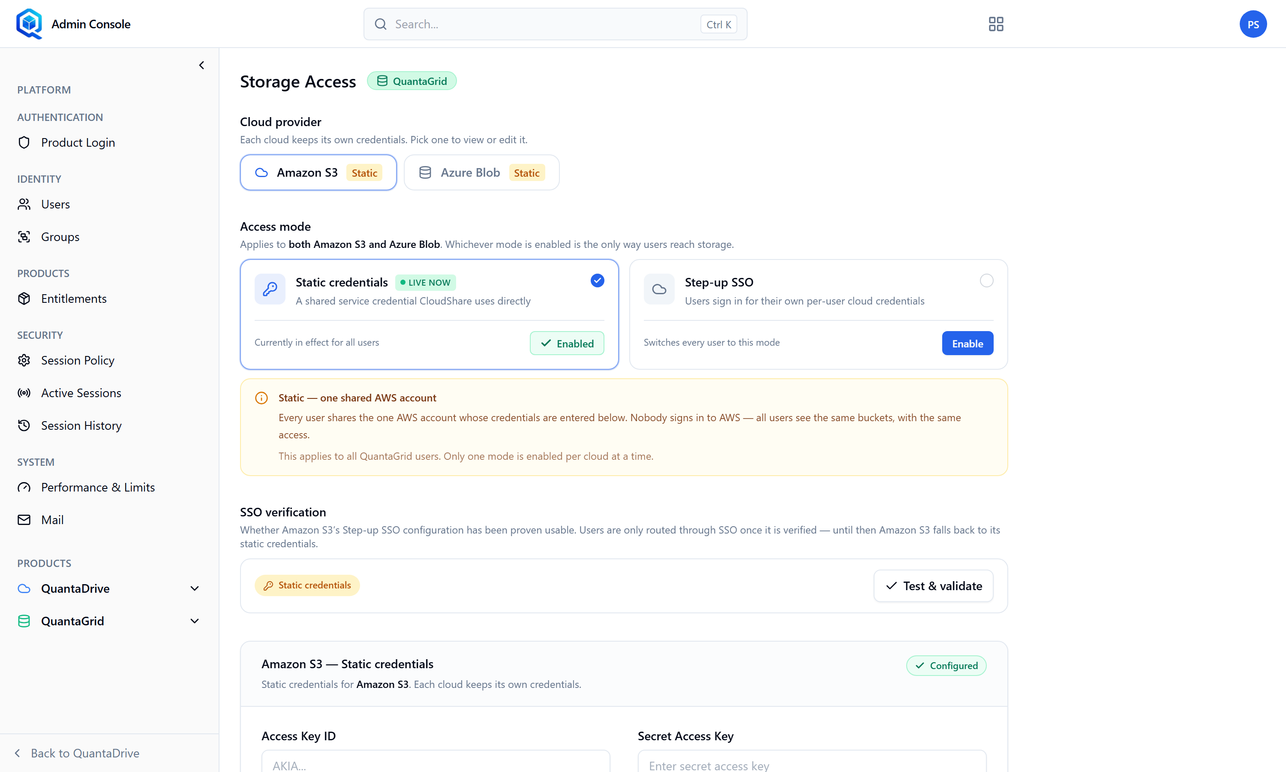Toggle the Enabled status on Static credentials
1286x772 pixels.
point(567,344)
